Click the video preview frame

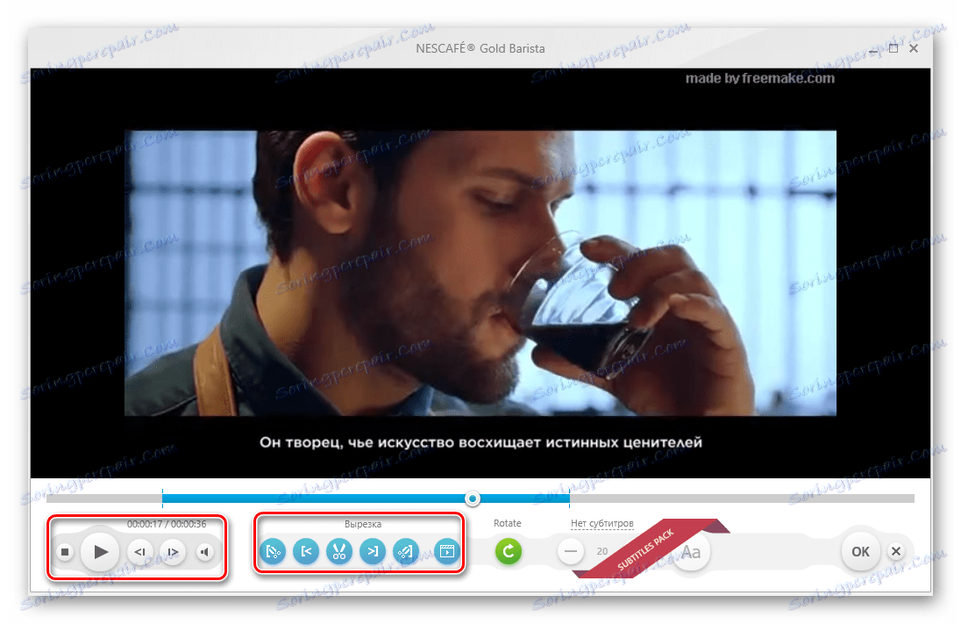[x=480, y=273]
